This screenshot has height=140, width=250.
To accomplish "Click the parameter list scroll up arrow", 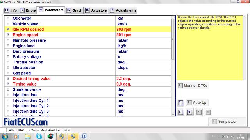I will coord(173,17).
